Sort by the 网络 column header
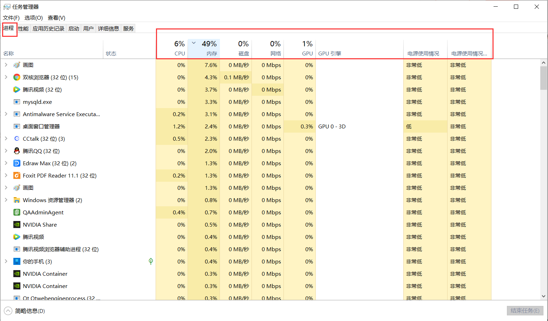The height and width of the screenshot is (321, 548). point(268,48)
